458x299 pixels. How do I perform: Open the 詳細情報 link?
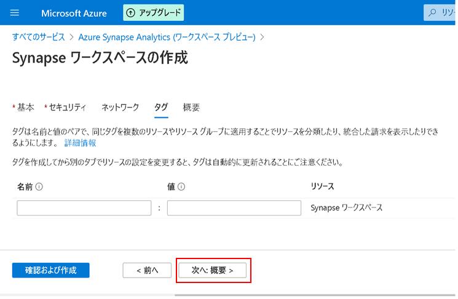tap(80, 142)
